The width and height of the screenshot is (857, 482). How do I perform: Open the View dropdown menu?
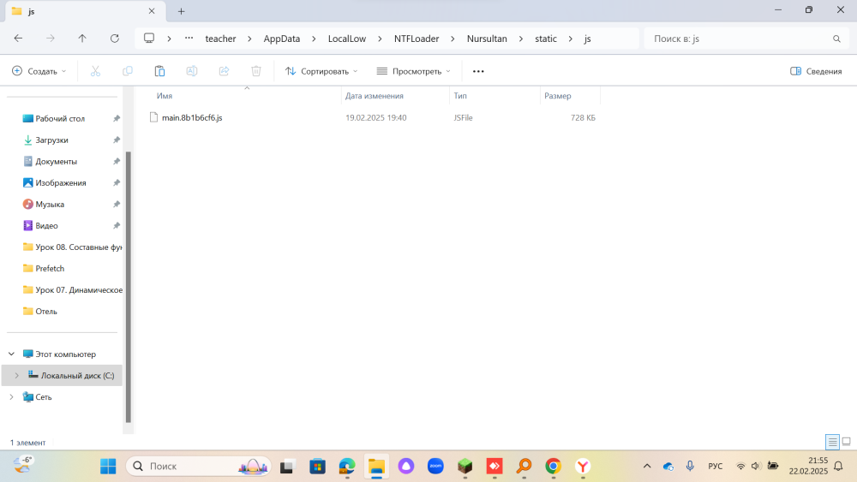coord(414,71)
